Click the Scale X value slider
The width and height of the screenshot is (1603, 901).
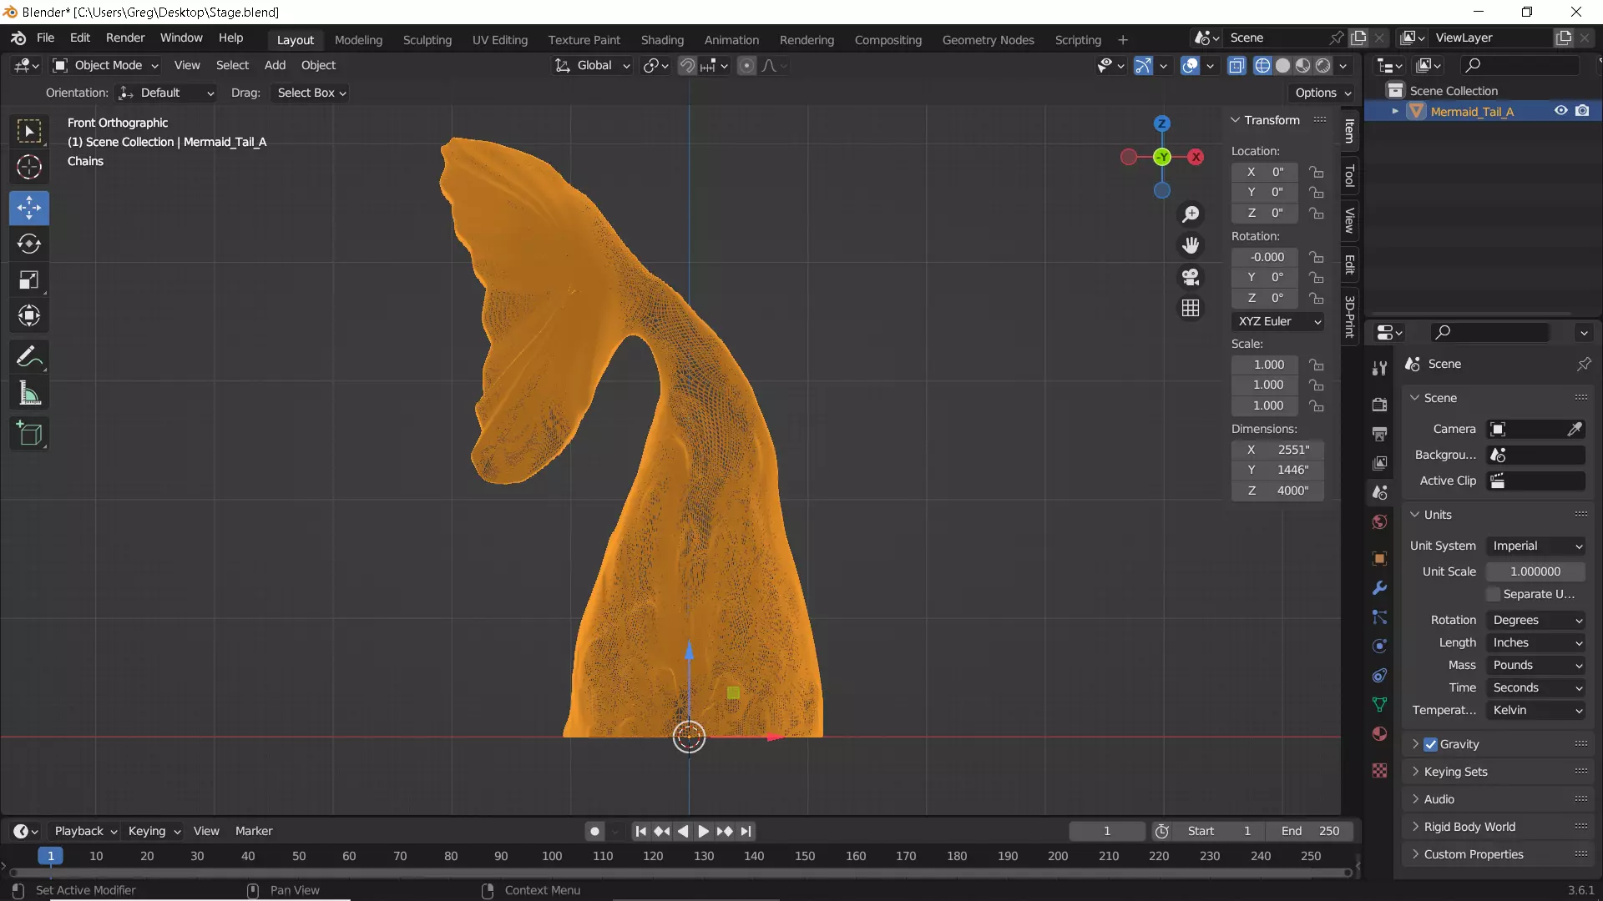pos(1265,365)
